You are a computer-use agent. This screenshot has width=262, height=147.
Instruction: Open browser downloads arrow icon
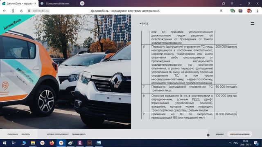click(x=257, y=11)
